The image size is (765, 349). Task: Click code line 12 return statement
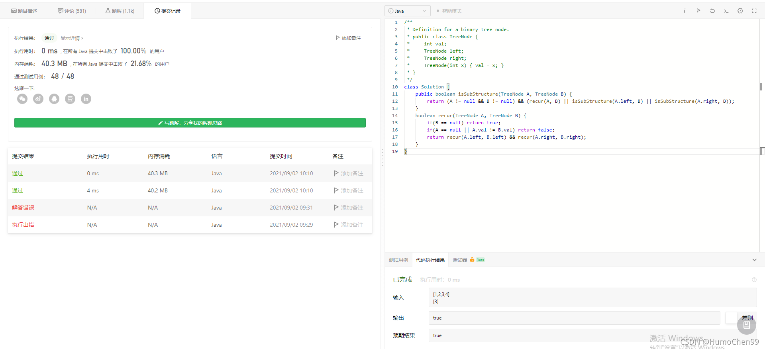(x=580, y=101)
